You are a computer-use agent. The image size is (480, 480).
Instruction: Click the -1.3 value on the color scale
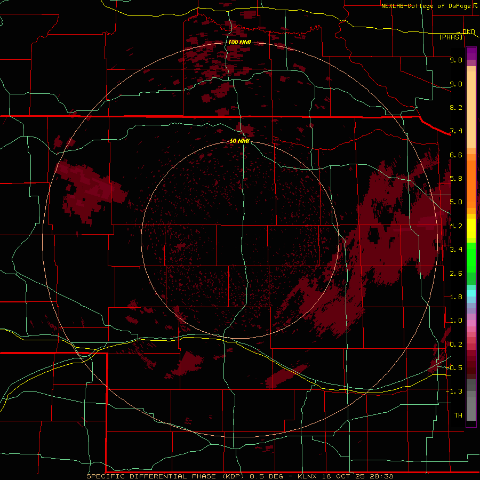click(x=454, y=391)
